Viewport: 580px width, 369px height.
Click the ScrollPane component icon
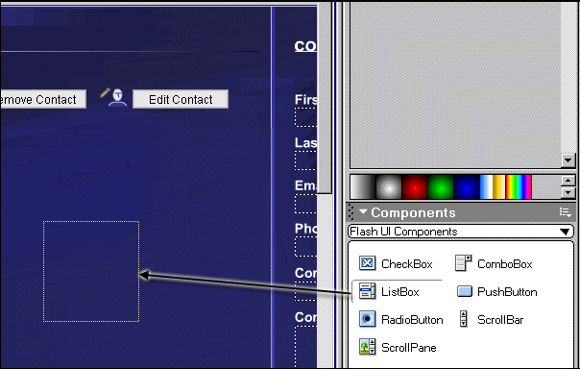click(x=368, y=347)
